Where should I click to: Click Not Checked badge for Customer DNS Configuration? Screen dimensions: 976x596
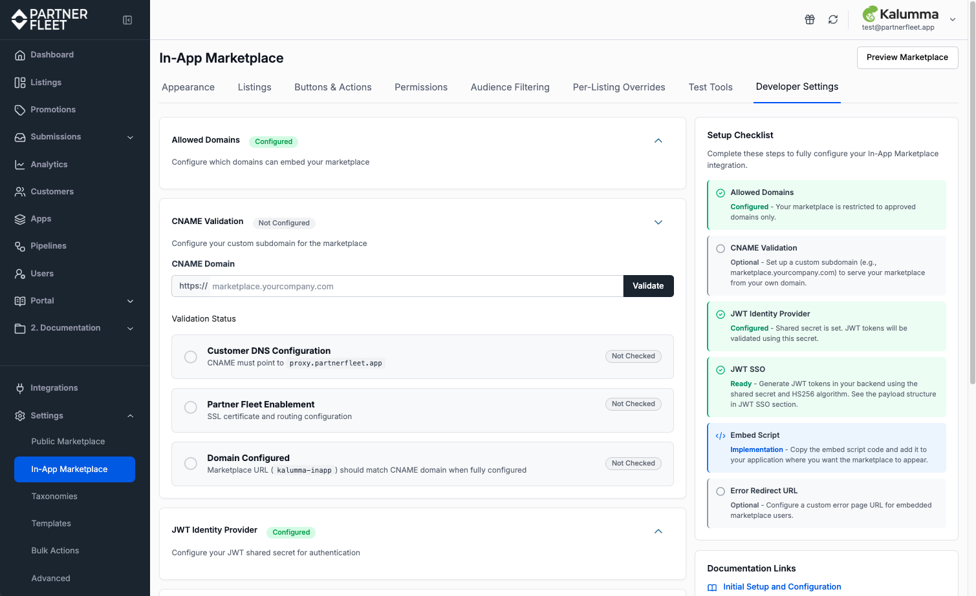tap(633, 356)
